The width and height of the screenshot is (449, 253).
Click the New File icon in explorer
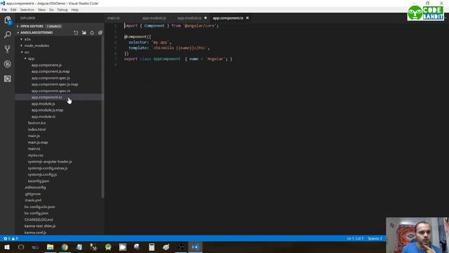76,33
